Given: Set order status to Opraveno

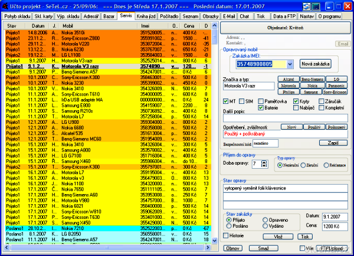Looking at the screenshot, I should click(x=264, y=219).
